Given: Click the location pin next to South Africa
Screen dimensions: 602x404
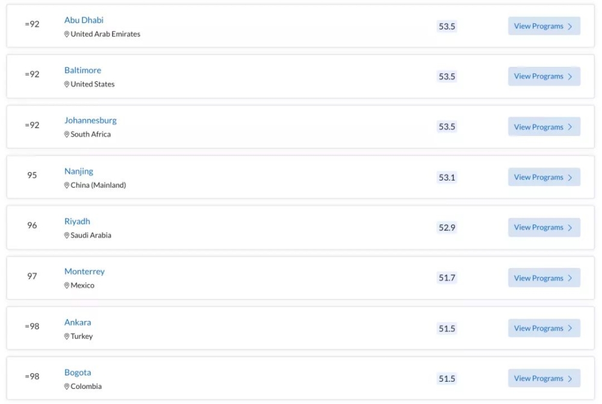Looking at the screenshot, I should (x=66, y=134).
